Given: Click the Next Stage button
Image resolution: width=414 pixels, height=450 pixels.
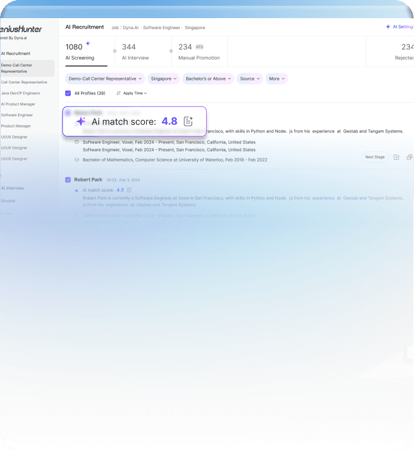Looking at the screenshot, I should 375,157.
